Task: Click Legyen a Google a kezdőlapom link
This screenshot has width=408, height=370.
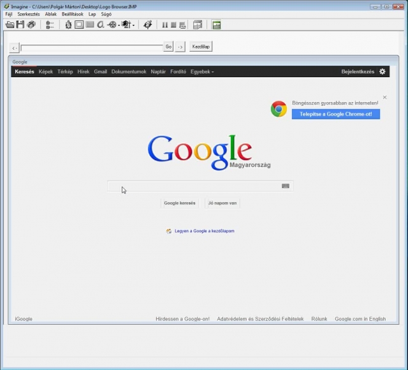Action: (205, 231)
